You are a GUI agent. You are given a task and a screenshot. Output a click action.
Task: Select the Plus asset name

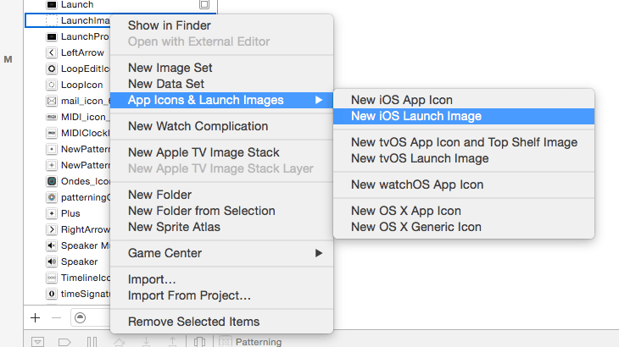click(70, 213)
